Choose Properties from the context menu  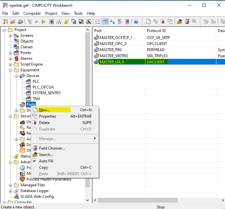click(65, 116)
